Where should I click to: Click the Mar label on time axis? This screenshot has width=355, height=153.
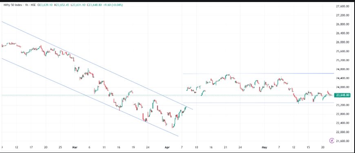click(x=75, y=148)
